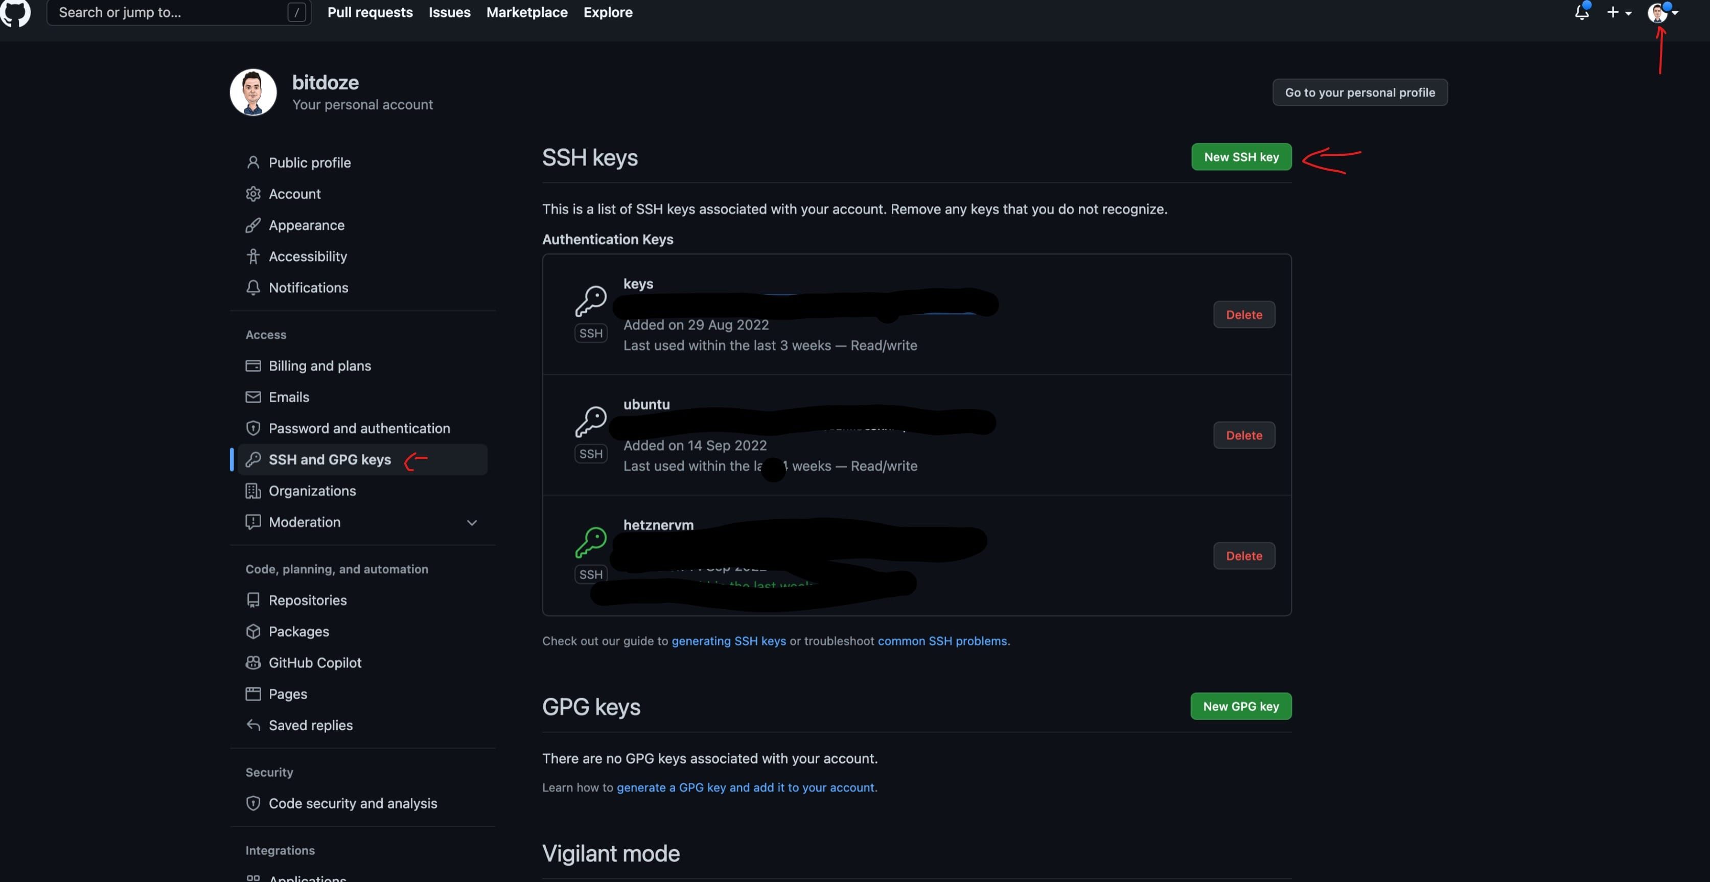
Task: Click the search or jump to field
Action: click(x=166, y=12)
